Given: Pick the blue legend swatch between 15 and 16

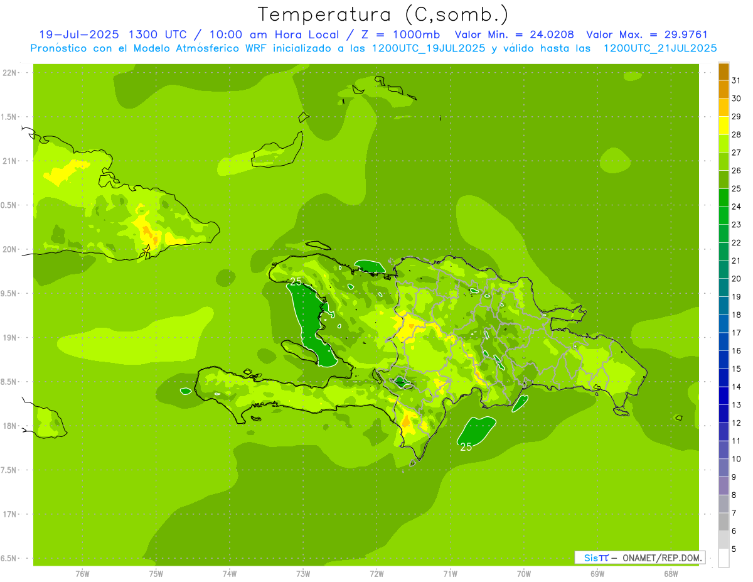Looking at the screenshot, I should [724, 360].
